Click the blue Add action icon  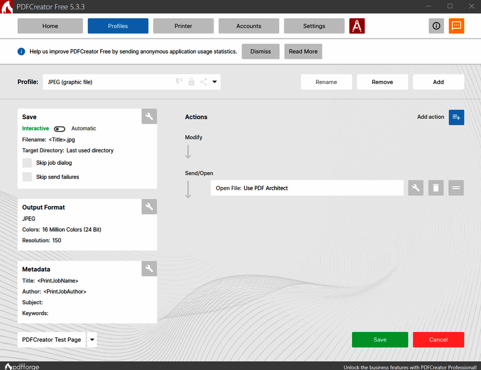pyautogui.click(x=456, y=117)
